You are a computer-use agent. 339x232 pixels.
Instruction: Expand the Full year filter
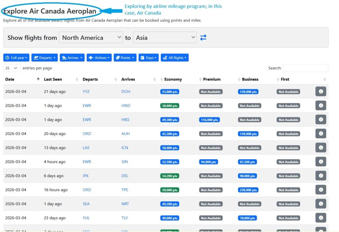(16, 58)
